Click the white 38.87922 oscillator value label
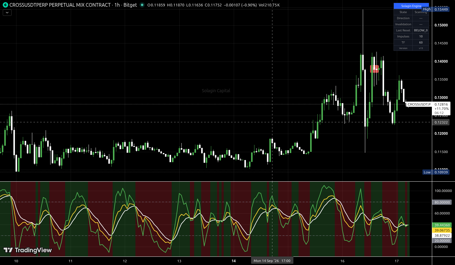This screenshot has height=265, width=455. pyautogui.click(x=442, y=235)
